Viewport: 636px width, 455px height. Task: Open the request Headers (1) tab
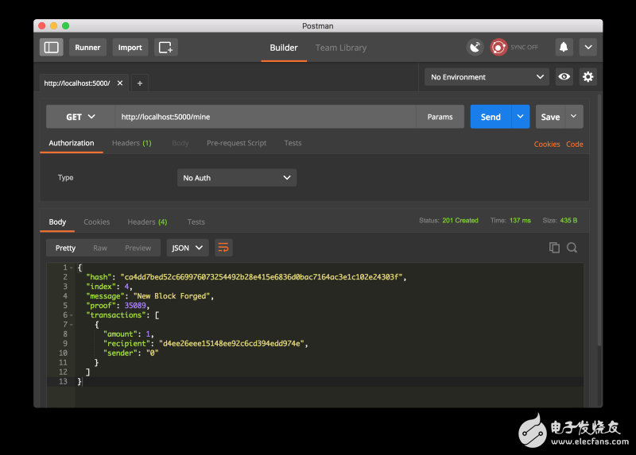click(131, 143)
